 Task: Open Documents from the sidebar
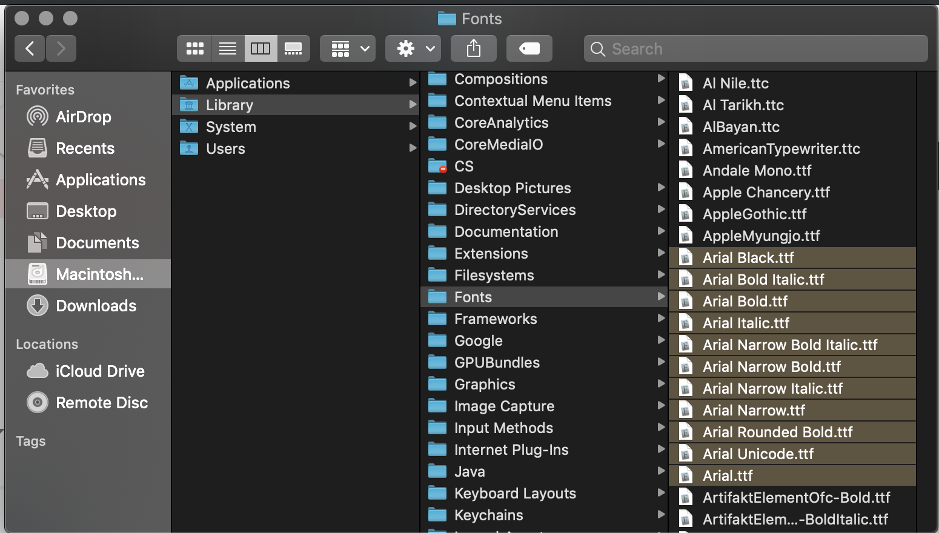88,243
